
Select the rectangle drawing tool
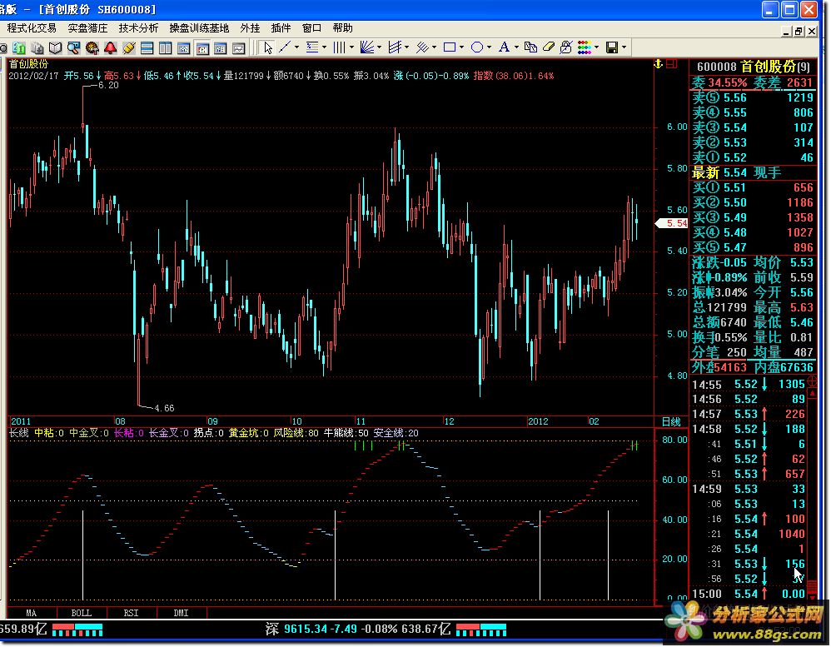tap(450, 47)
